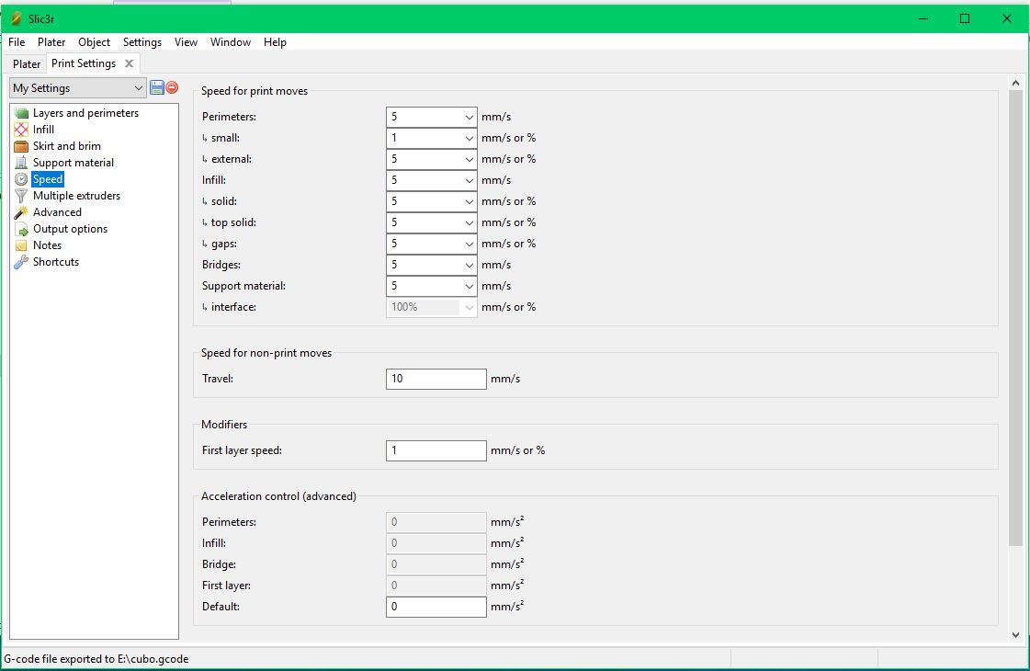Open the small perimeters speed dropdown
This screenshot has height=671, width=1030.
coord(469,139)
